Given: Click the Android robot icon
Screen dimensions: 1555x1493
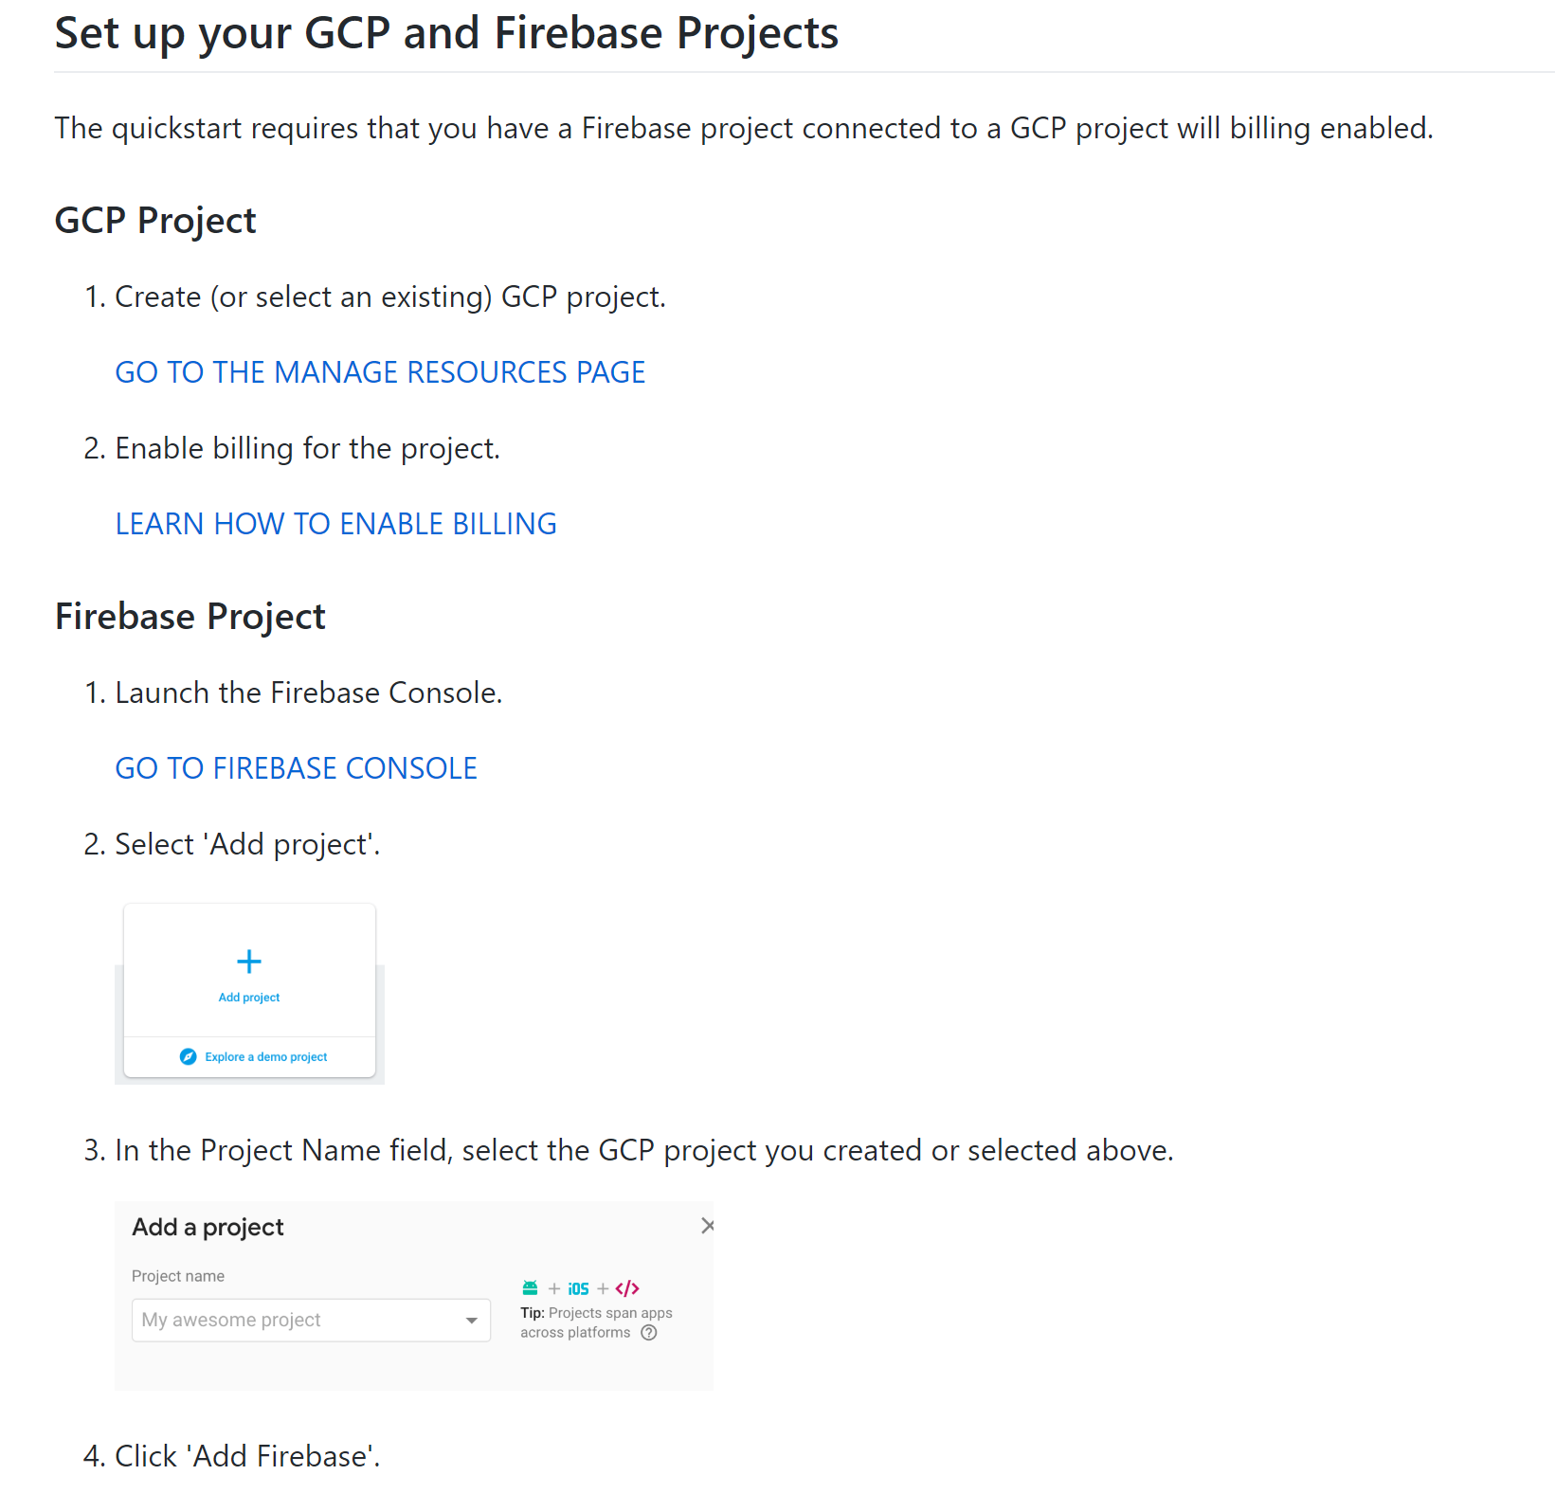Looking at the screenshot, I should coord(530,1287).
